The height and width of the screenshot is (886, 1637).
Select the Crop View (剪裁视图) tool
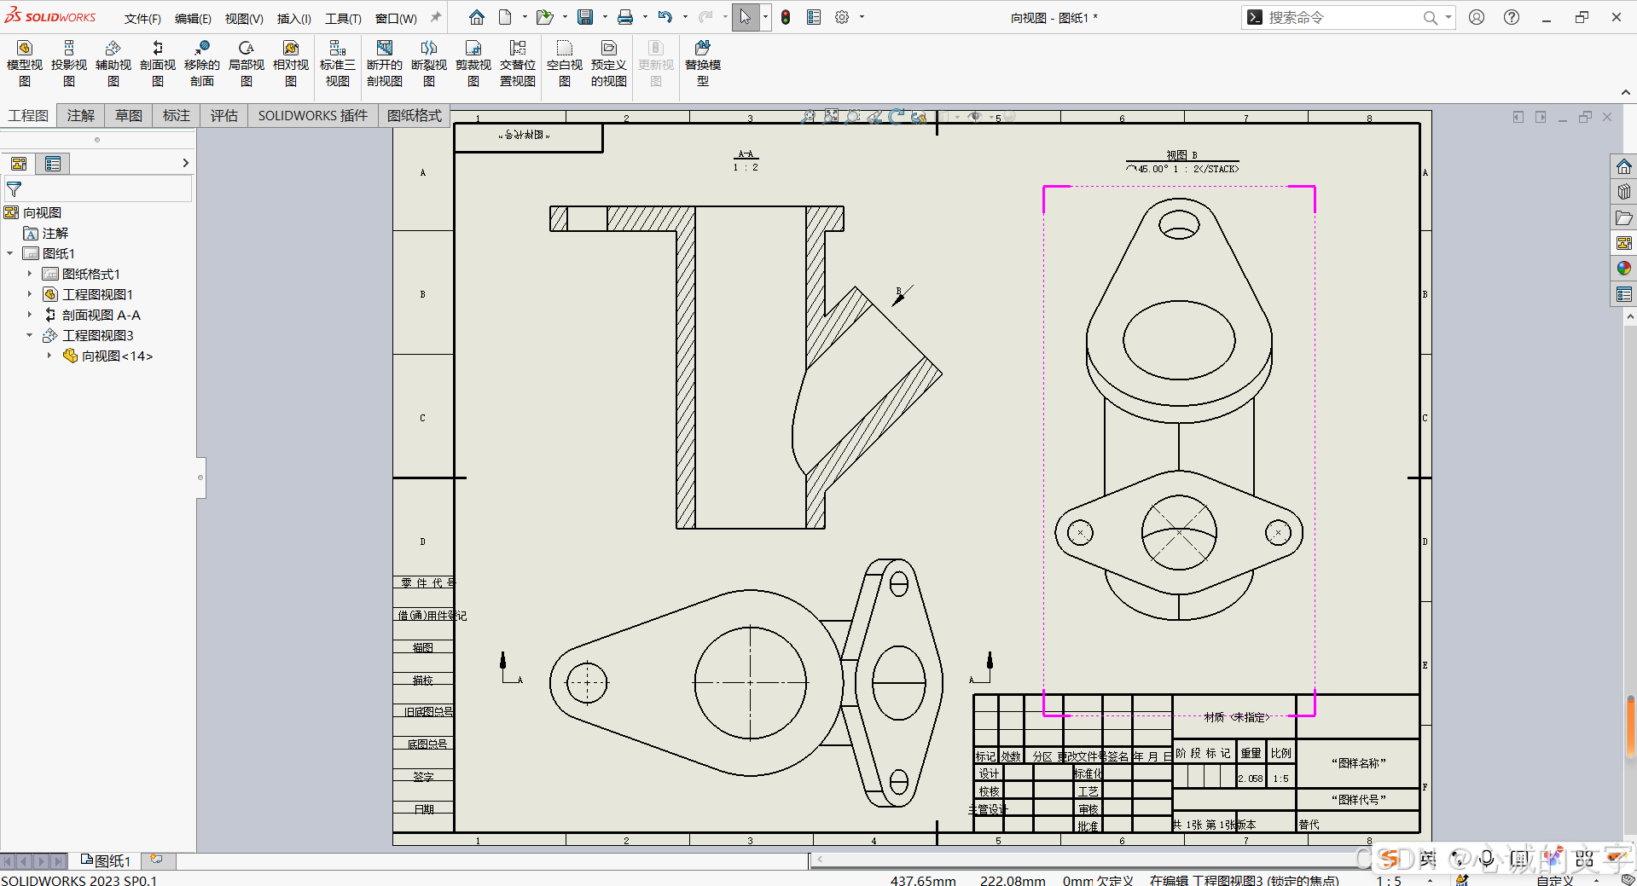[x=473, y=64]
